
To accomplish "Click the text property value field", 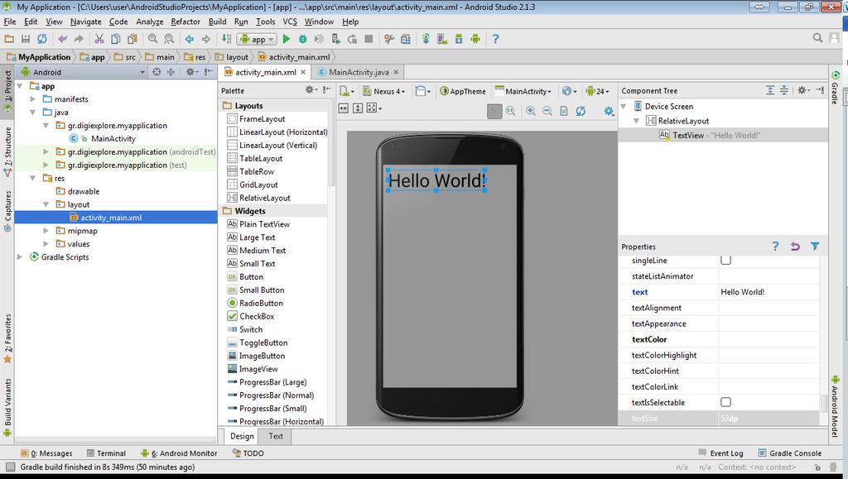I will tap(768, 292).
